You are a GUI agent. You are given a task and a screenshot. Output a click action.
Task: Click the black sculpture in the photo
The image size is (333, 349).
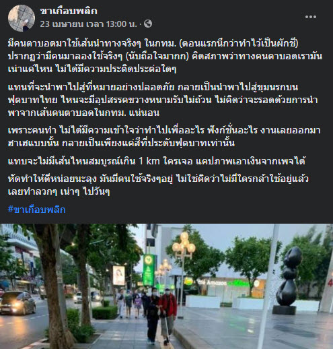[x=288, y=281]
